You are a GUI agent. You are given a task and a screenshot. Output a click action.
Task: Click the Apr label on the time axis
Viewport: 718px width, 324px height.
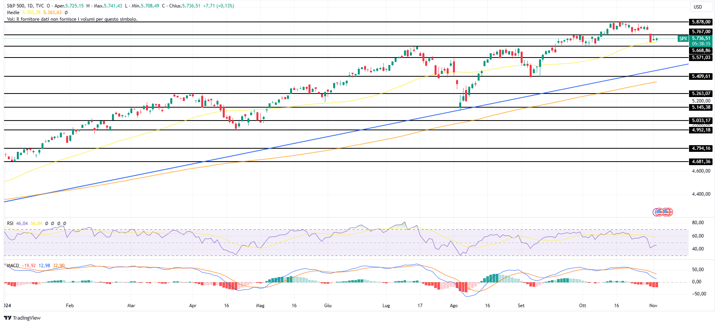click(193, 306)
